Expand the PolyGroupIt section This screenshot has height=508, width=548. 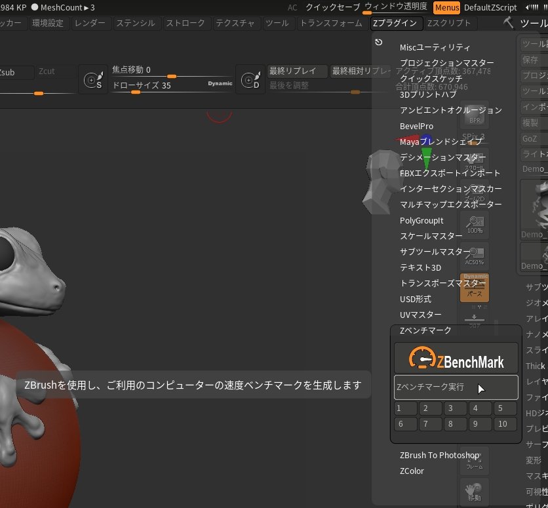coord(421,220)
